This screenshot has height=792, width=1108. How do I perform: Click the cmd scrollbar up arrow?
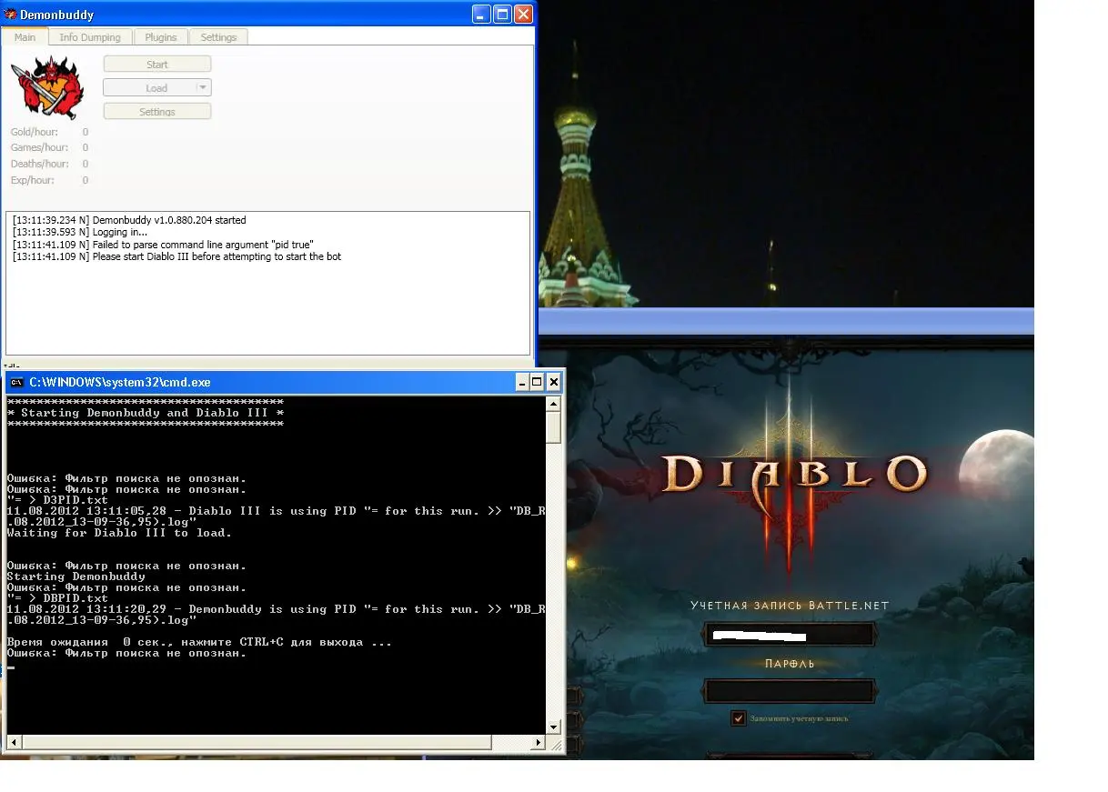click(x=553, y=405)
